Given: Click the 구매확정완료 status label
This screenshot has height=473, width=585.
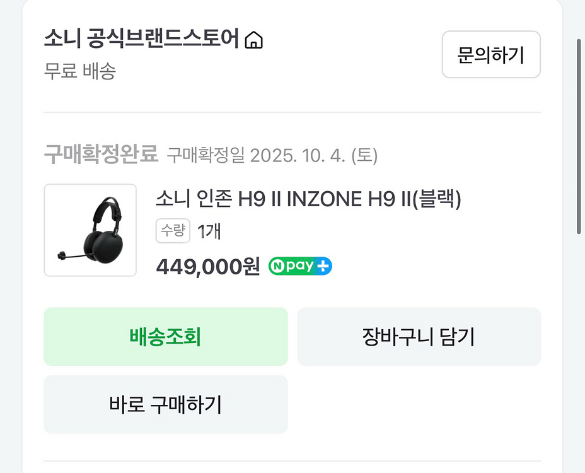Looking at the screenshot, I should (x=101, y=154).
